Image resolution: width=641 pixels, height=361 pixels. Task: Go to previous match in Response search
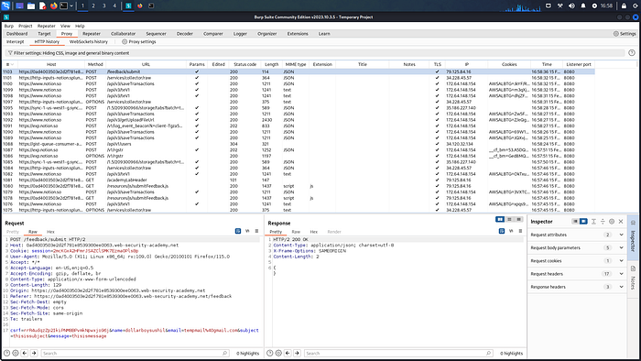click(288, 353)
